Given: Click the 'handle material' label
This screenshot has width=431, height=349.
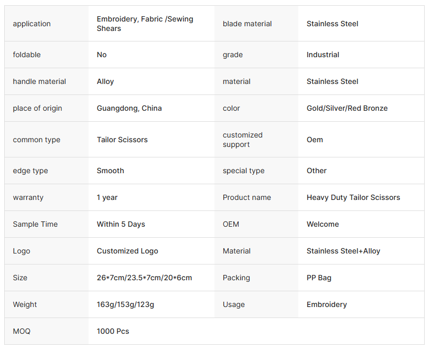Looking at the screenshot, I should tap(39, 81).
